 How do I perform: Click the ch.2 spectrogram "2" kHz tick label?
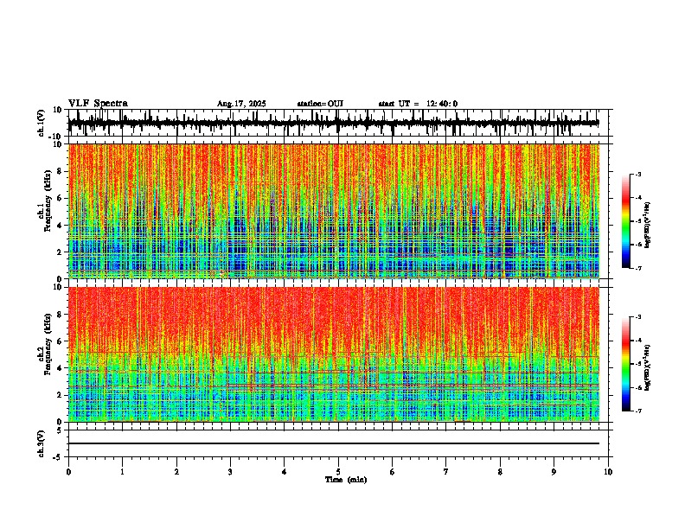pyautogui.click(x=61, y=395)
